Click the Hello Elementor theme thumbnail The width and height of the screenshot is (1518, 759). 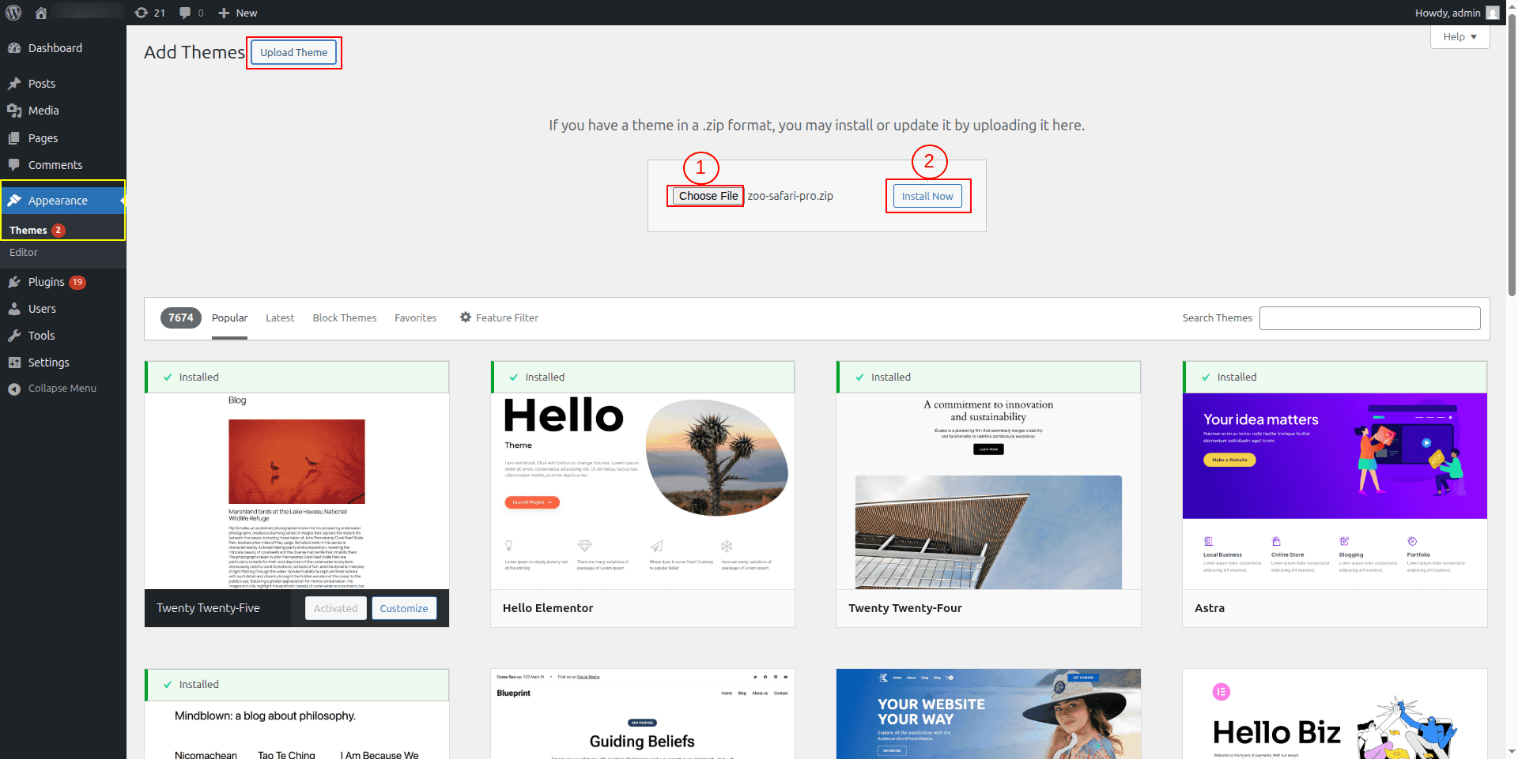click(x=642, y=490)
